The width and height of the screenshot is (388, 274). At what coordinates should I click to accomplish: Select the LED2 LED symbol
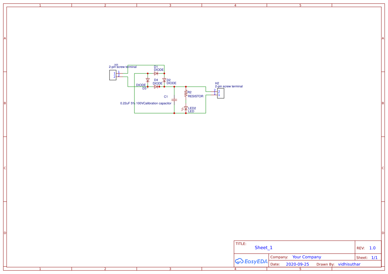click(186, 108)
